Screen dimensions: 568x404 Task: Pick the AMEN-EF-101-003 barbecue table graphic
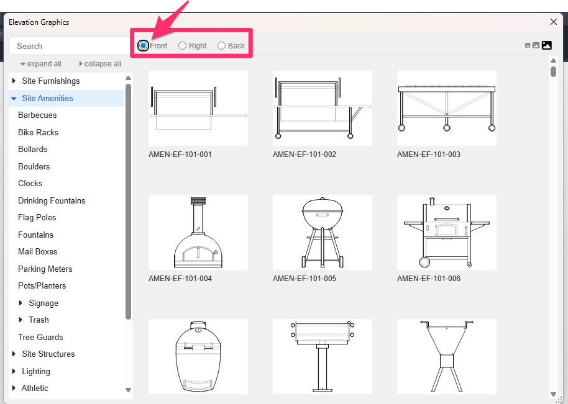tap(446, 108)
